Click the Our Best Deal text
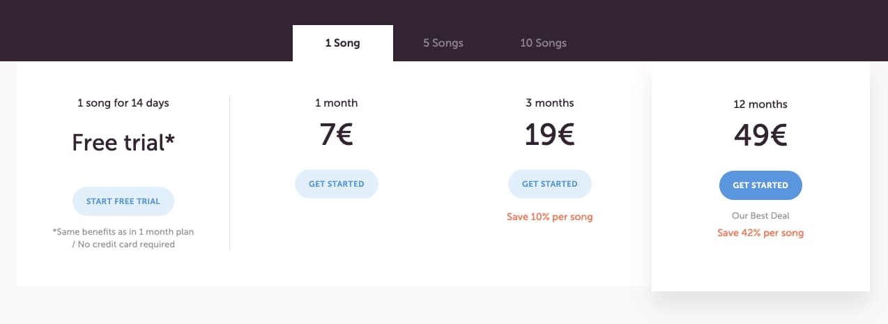Image resolution: width=888 pixels, height=324 pixels. coord(760,216)
